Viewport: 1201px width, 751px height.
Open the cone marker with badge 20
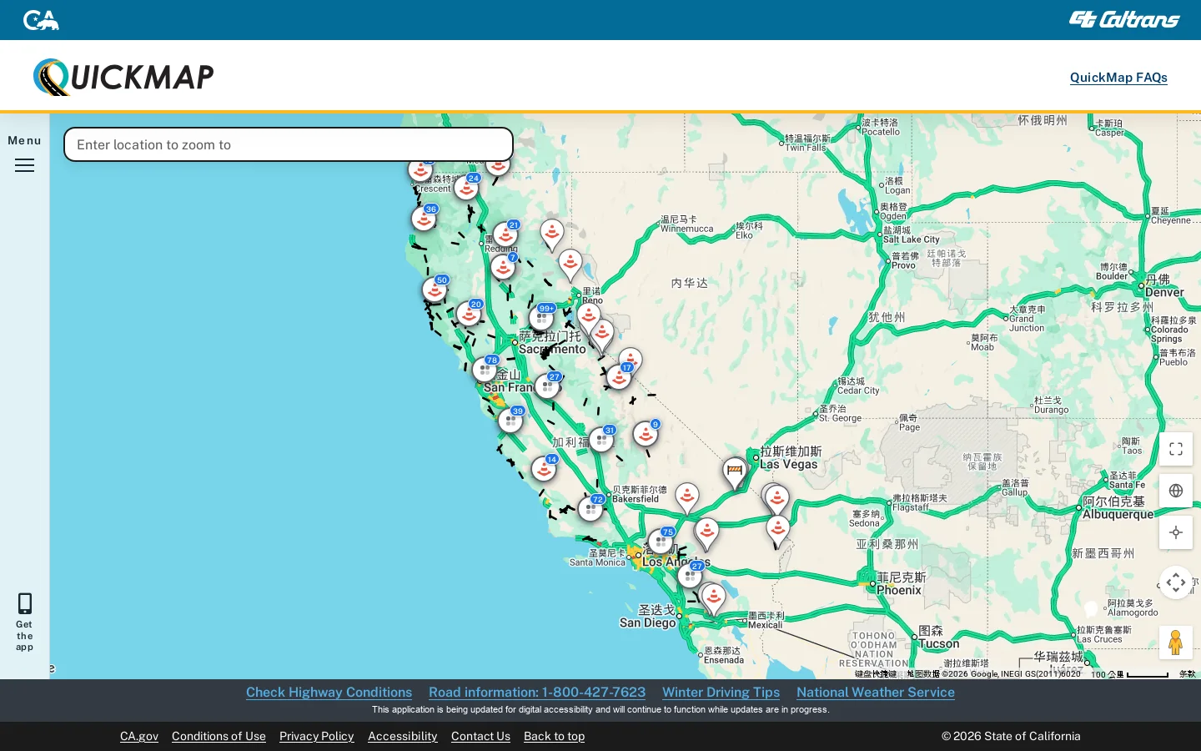[470, 314]
